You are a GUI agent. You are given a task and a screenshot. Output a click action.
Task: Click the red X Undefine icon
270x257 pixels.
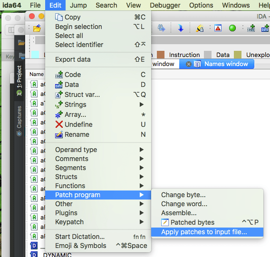(x=59, y=124)
